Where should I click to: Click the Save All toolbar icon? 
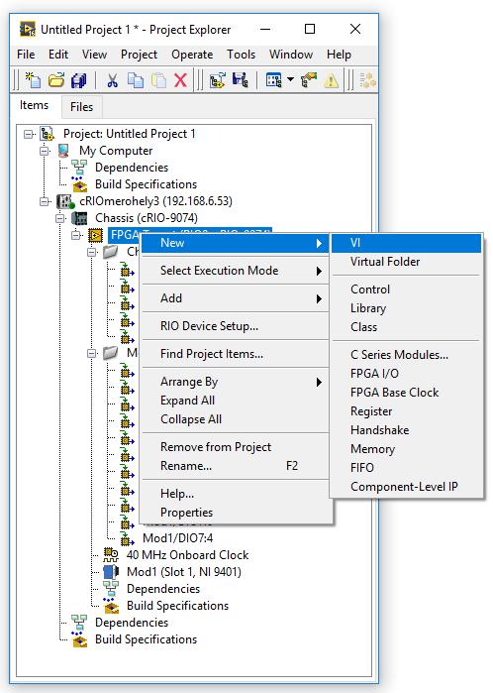click(79, 80)
